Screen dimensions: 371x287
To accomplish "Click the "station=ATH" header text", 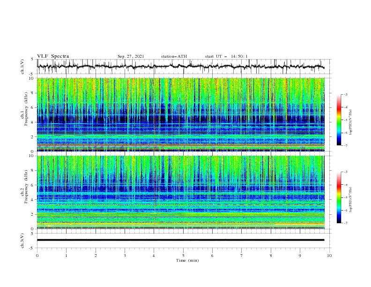I will [x=174, y=56].
